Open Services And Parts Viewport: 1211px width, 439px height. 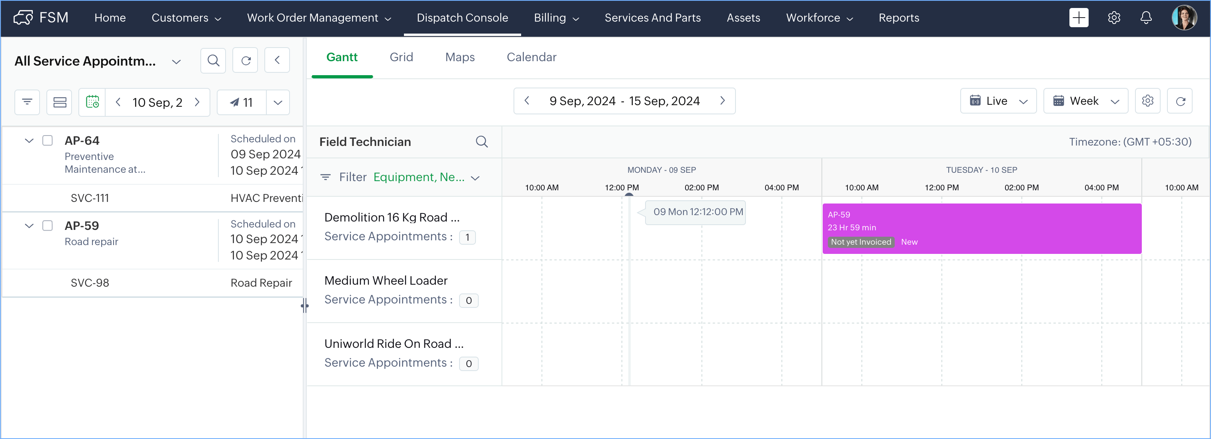653,18
